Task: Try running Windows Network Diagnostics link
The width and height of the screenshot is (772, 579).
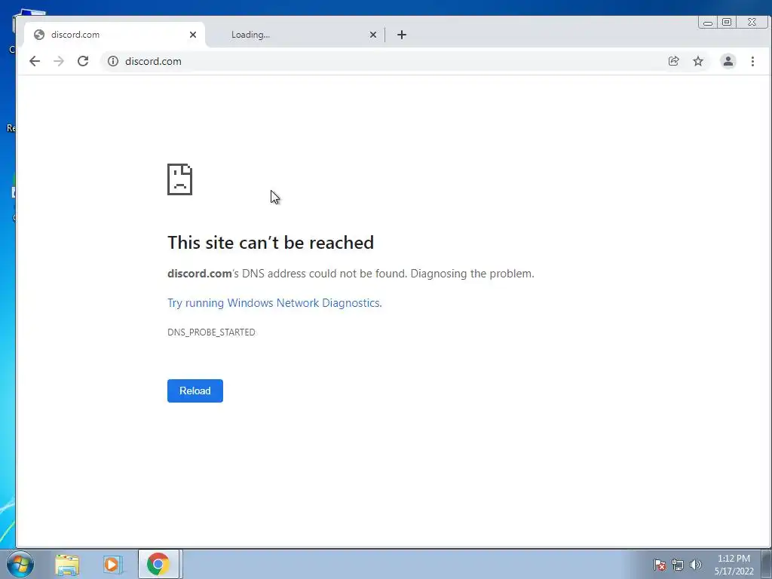Action: [274, 303]
